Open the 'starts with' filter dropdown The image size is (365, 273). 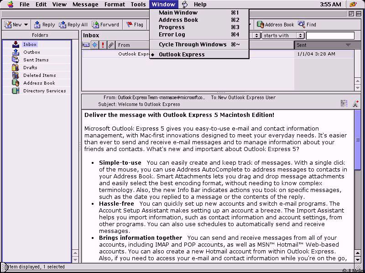click(283, 35)
